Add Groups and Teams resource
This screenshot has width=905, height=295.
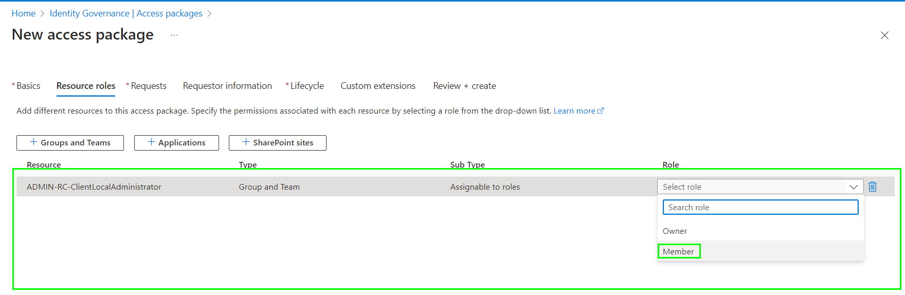pyautogui.click(x=70, y=143)
